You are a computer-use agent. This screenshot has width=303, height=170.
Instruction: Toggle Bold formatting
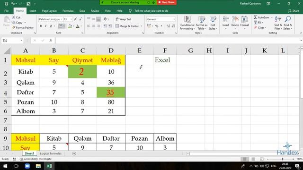(x=41, y=26)
